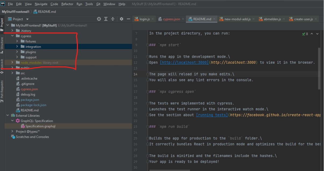
Task: Select package-lock.json in the Project tree
Action: (33, 105)
